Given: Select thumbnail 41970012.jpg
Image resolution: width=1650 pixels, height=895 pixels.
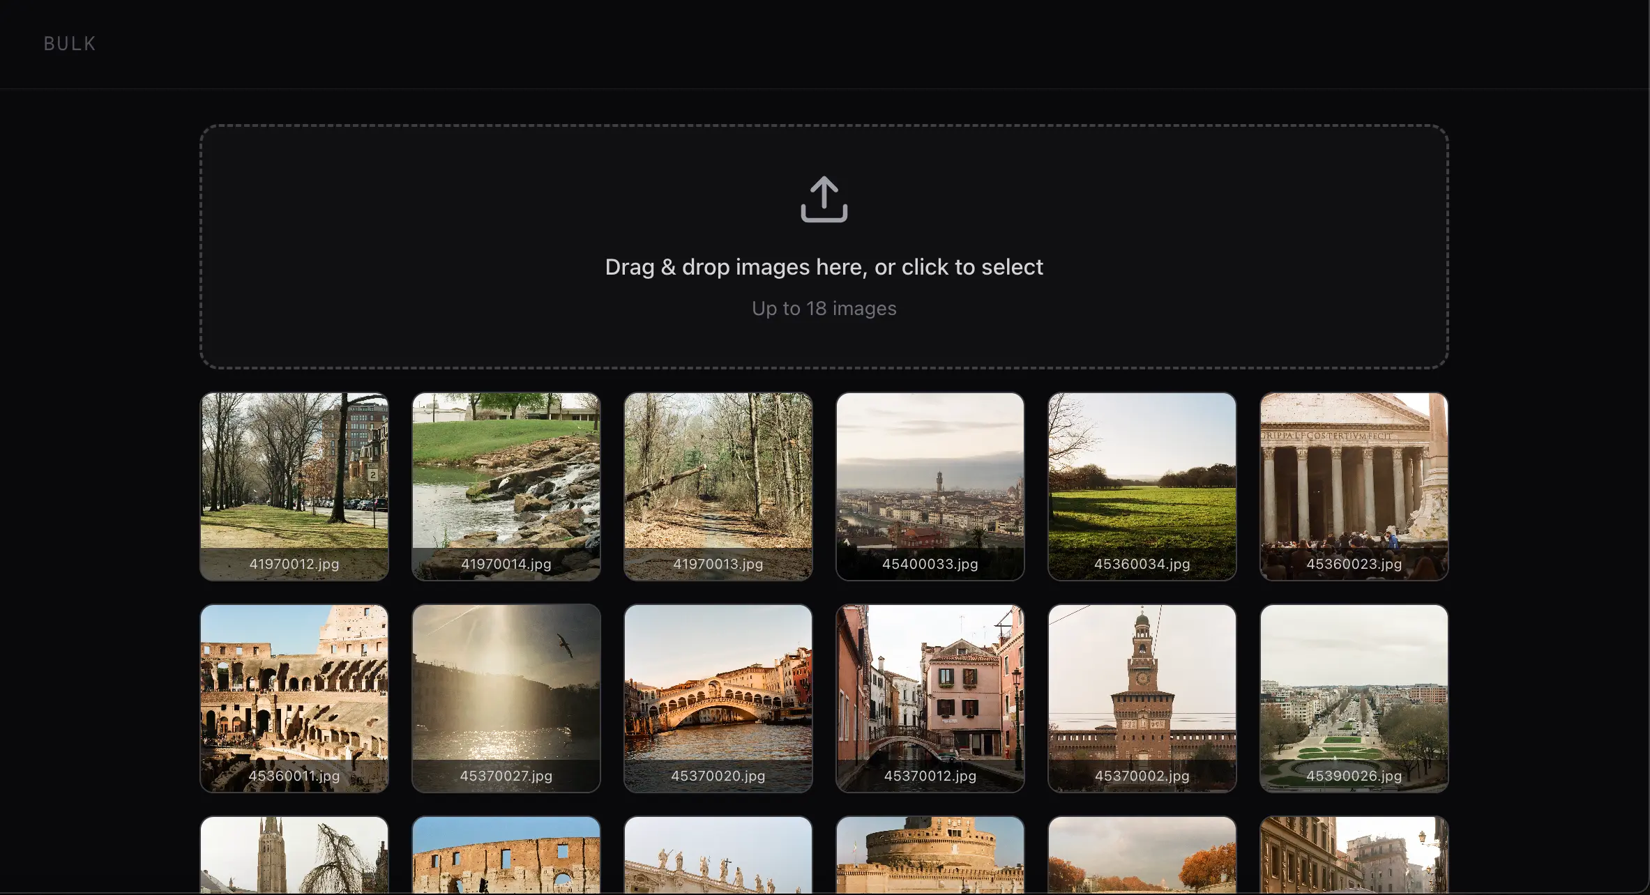Looking at the screenshot, I should 294,486.
